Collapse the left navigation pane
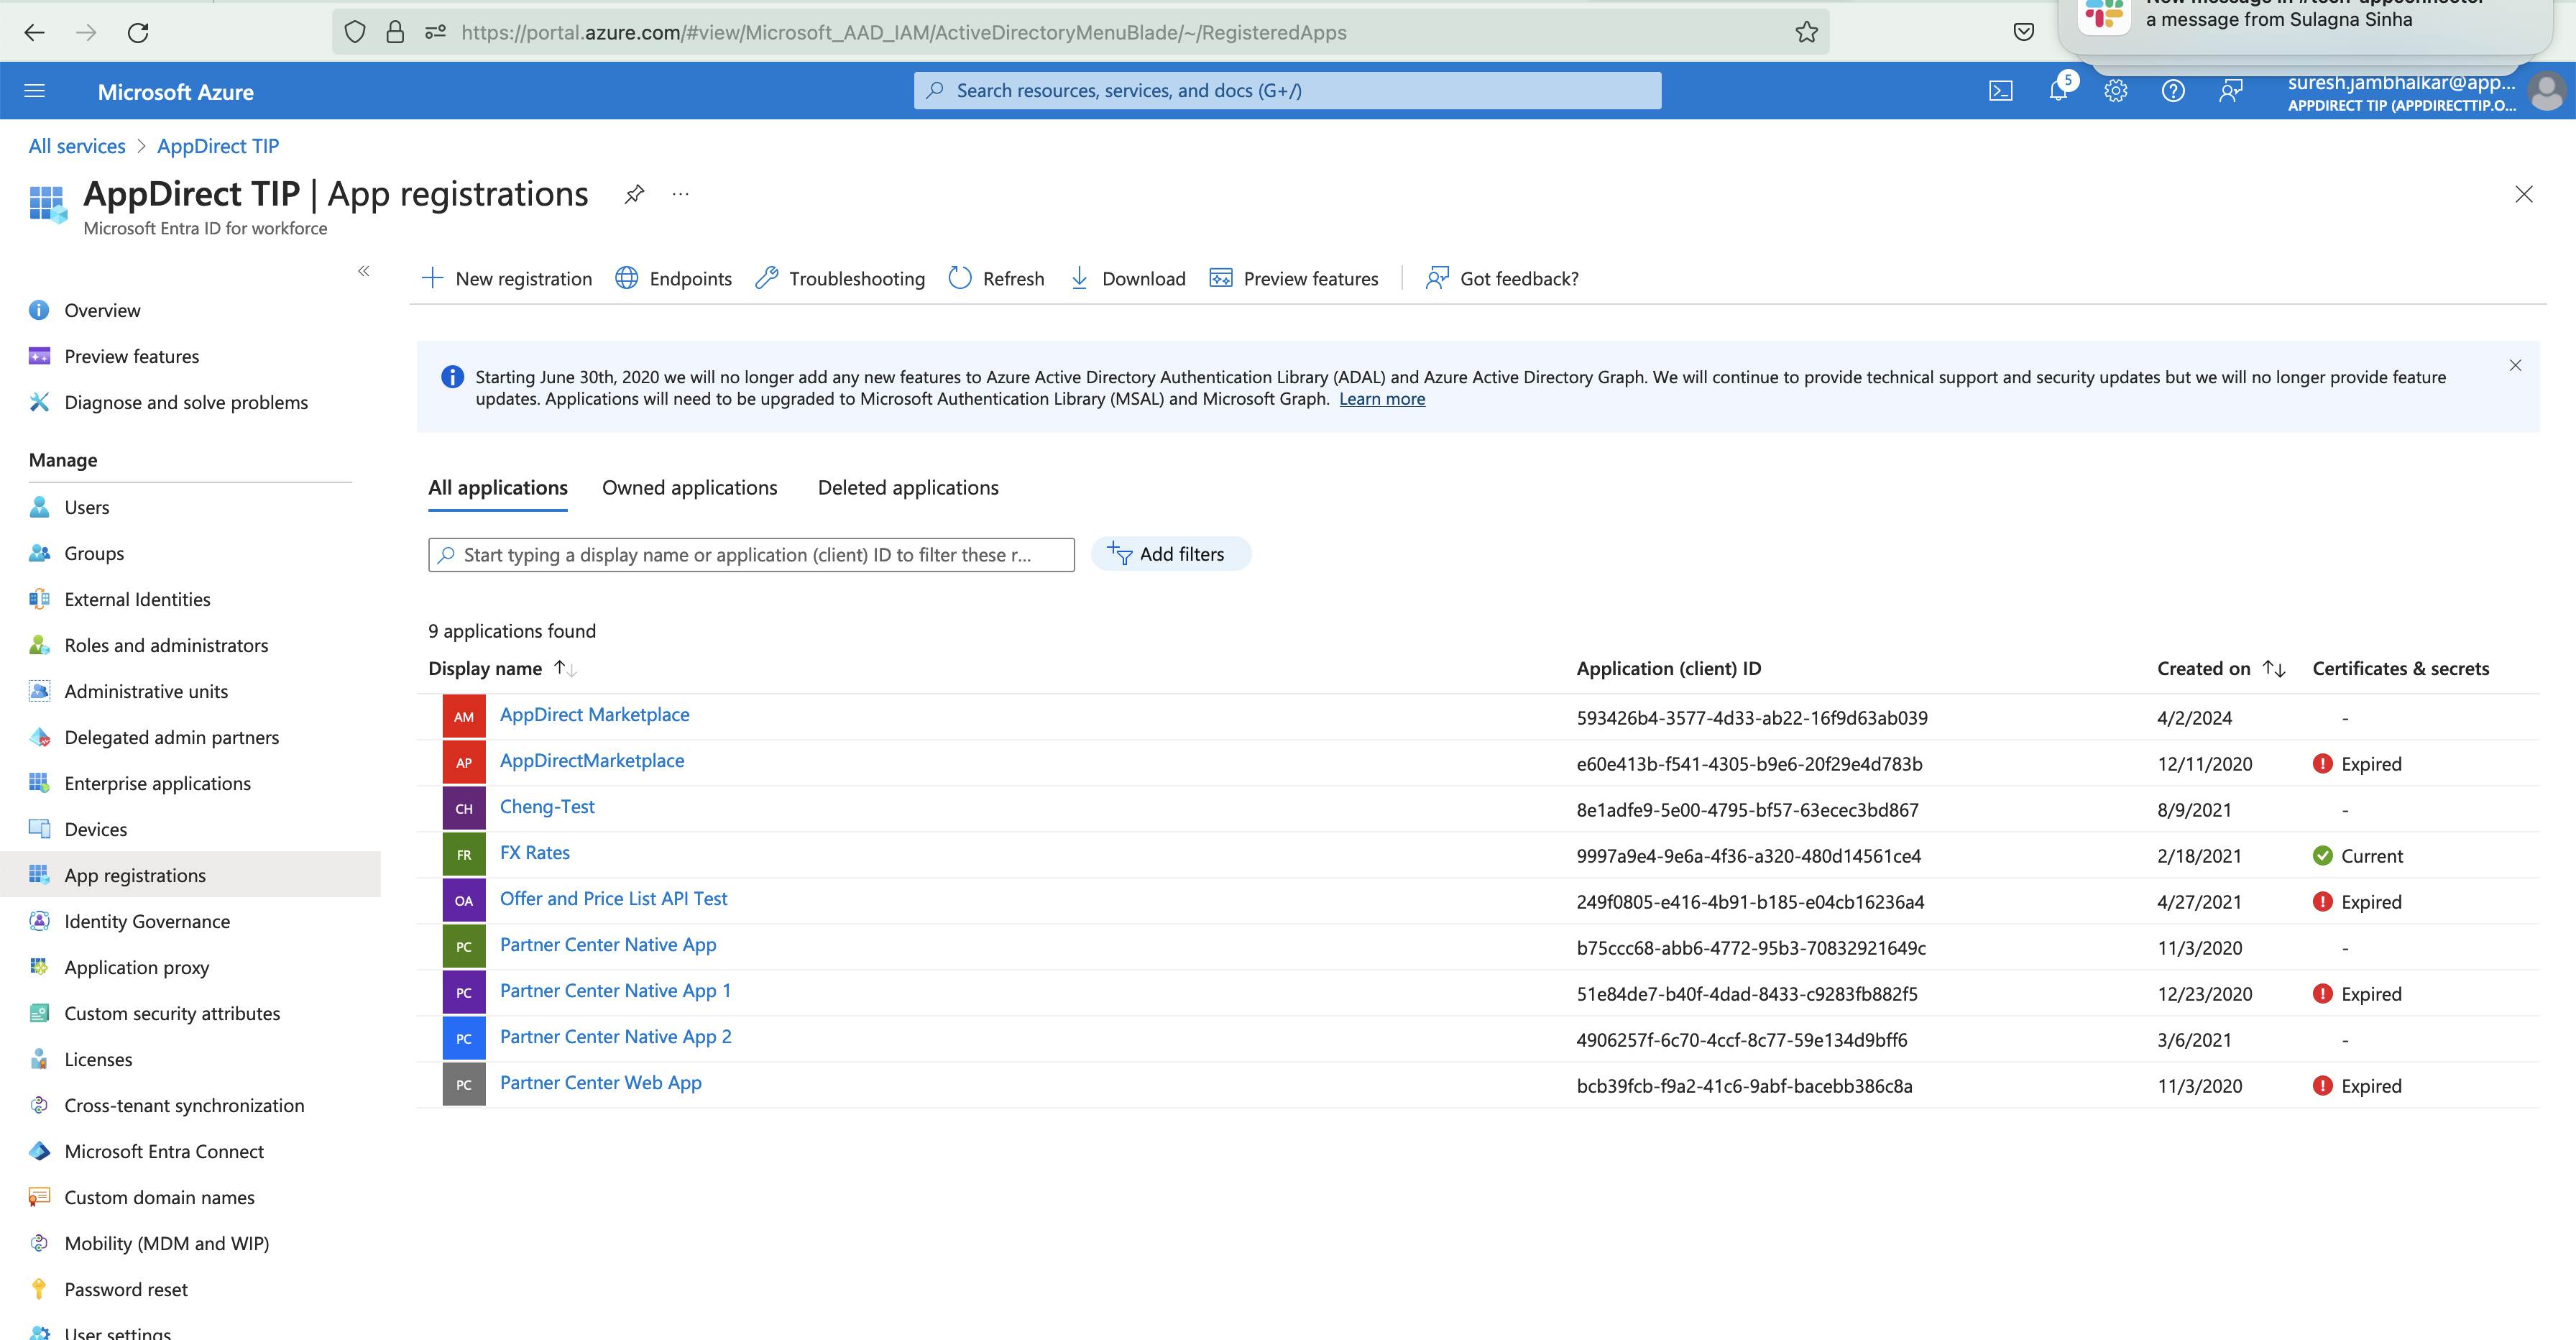Screen dimensions: 2576x1340 pyautogui.click(x=364, y=271)
